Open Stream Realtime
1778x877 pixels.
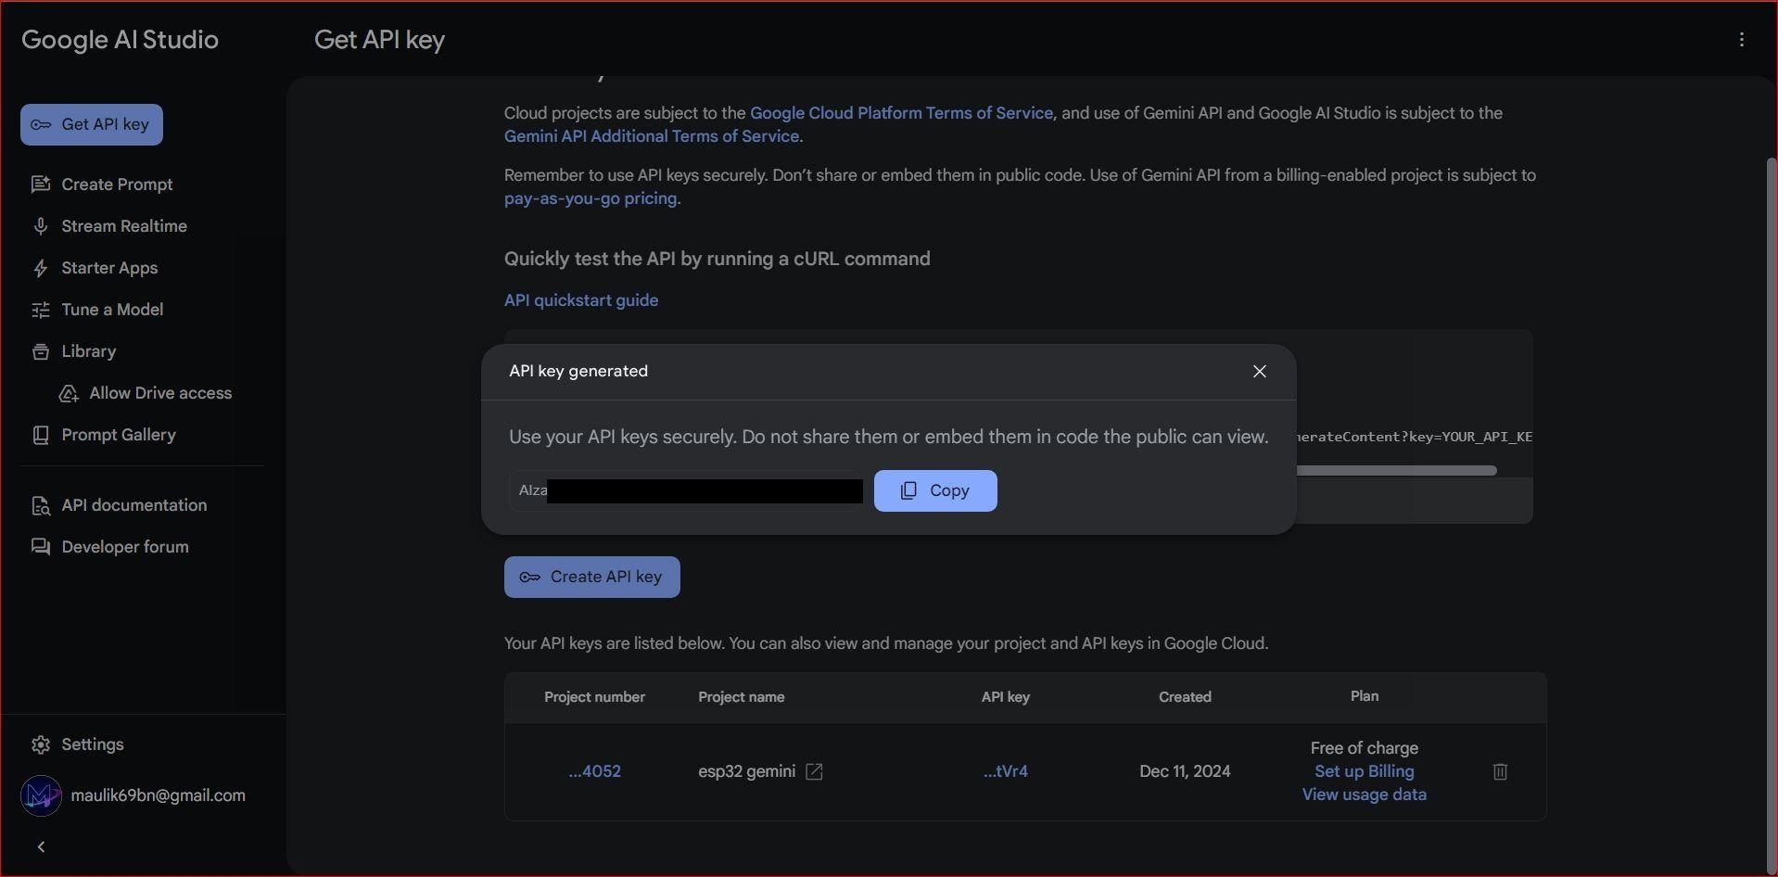click(123, 225)
